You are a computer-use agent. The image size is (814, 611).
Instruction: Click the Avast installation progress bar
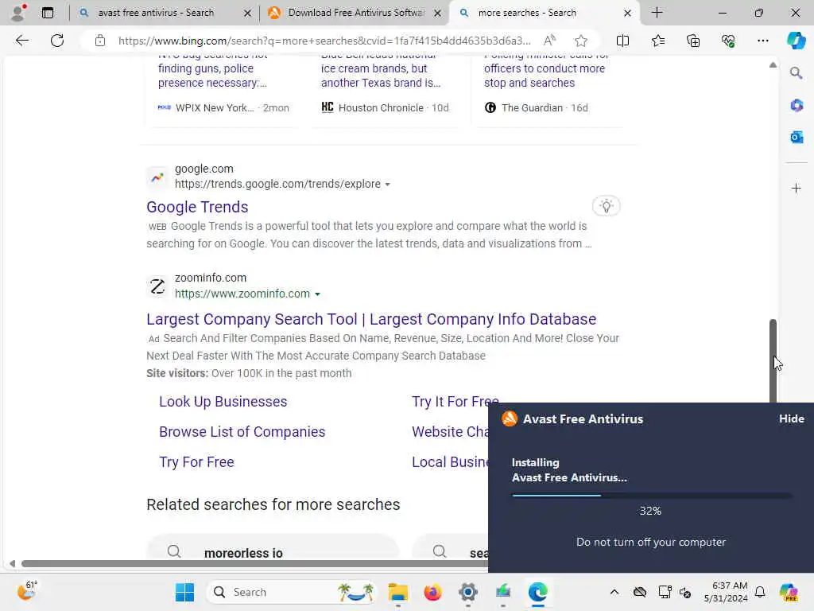point(652,496)
